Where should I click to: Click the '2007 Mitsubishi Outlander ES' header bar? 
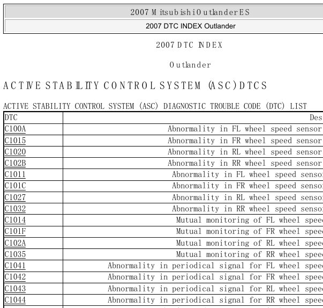point(164,12)
